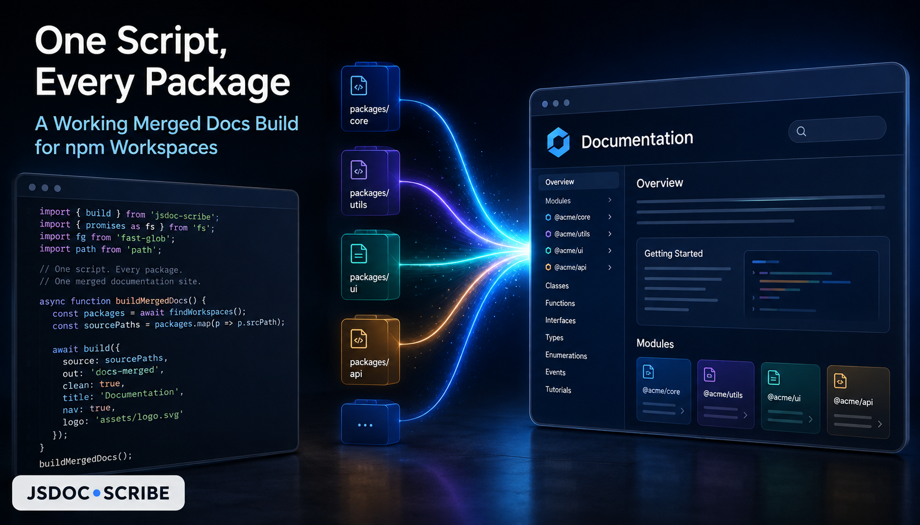The image size is (920, 525).
Task: Click the code file icon on packages/utils folder
Action: coord(359,170)
